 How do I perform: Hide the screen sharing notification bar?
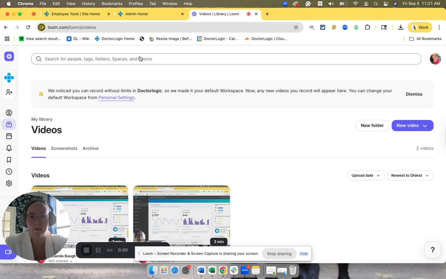click(x=304, y=254)
